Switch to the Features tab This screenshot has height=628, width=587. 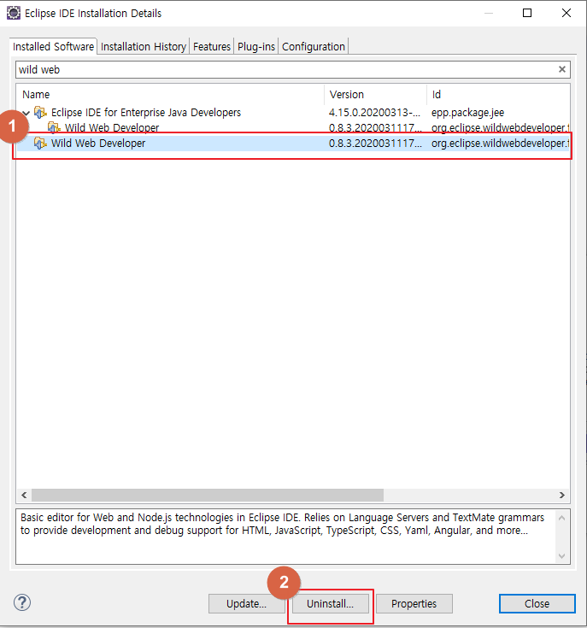pyautogui.click(x=212, y=46)
